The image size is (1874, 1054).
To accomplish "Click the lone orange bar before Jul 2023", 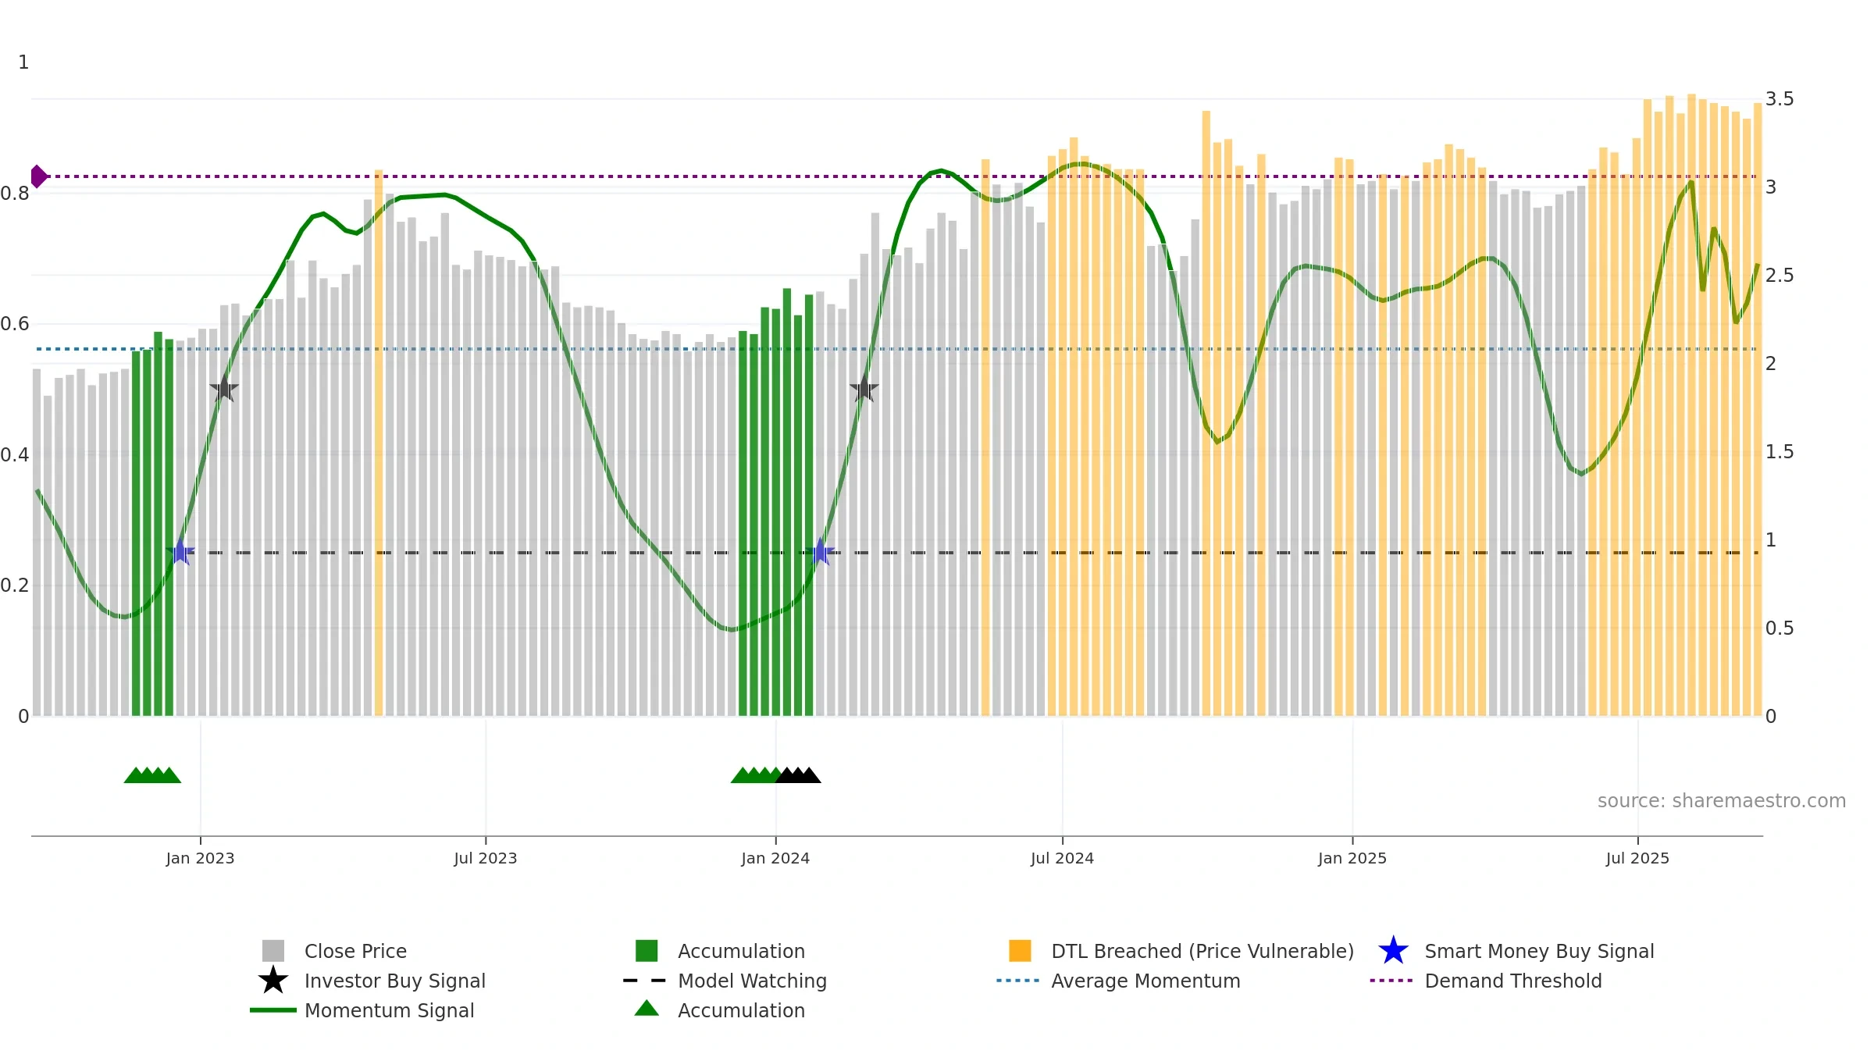I will 379,443.
